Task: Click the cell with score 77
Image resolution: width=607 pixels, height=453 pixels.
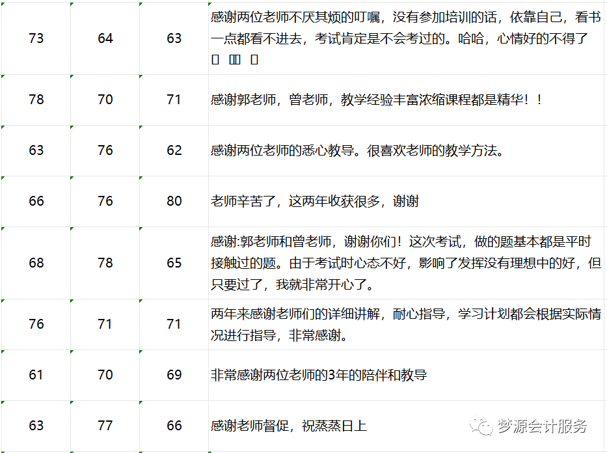Action: point(105,426)
